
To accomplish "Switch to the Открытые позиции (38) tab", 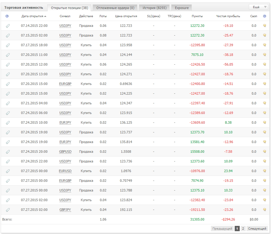I will point(69,8).
